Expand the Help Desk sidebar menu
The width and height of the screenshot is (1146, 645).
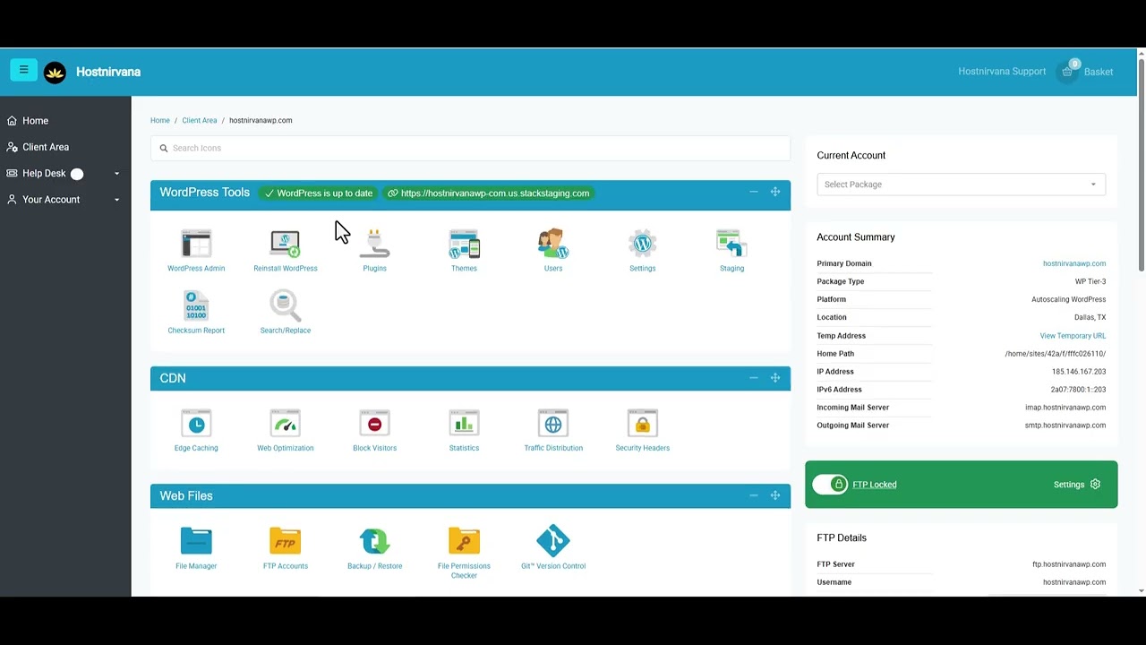tap(64, 174)
